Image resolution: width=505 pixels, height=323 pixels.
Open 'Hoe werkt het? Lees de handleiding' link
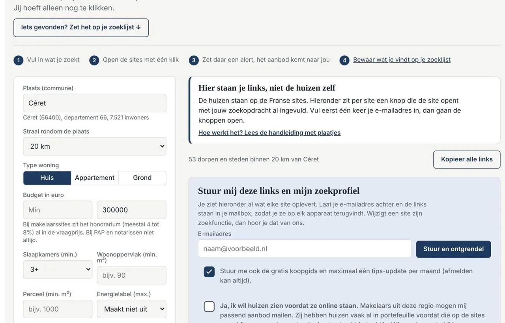point(269,133)
